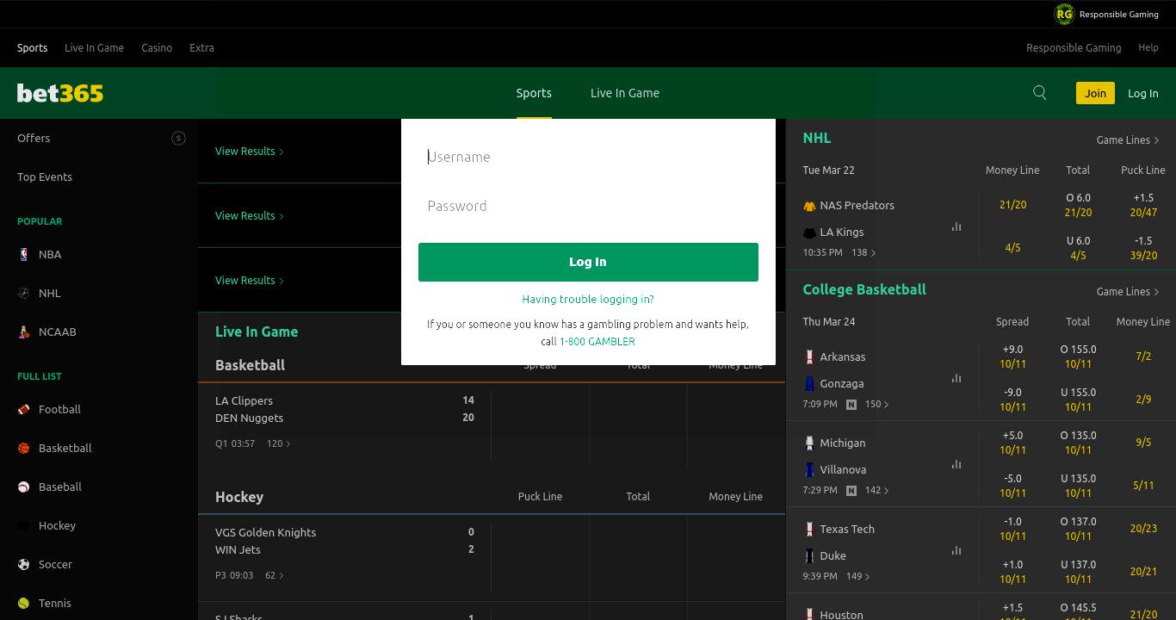Switch to Sports tab in green header

pos(534,93)
